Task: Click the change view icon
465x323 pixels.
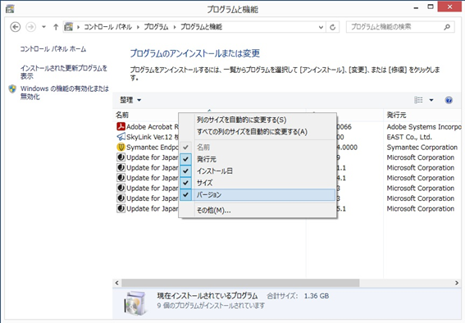Action: tap(418, 100)
